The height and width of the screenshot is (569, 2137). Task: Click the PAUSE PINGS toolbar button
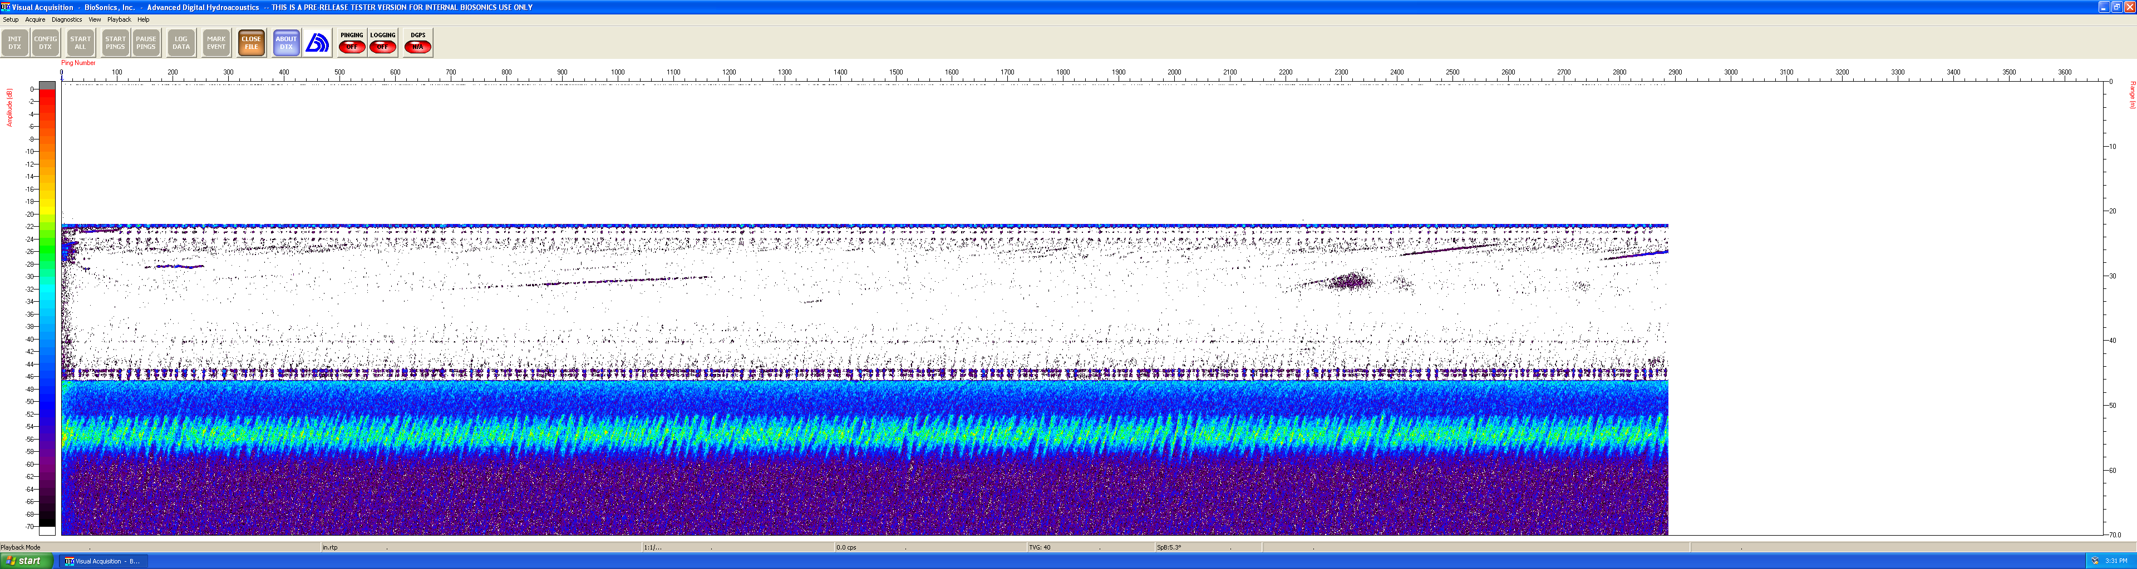146,43
